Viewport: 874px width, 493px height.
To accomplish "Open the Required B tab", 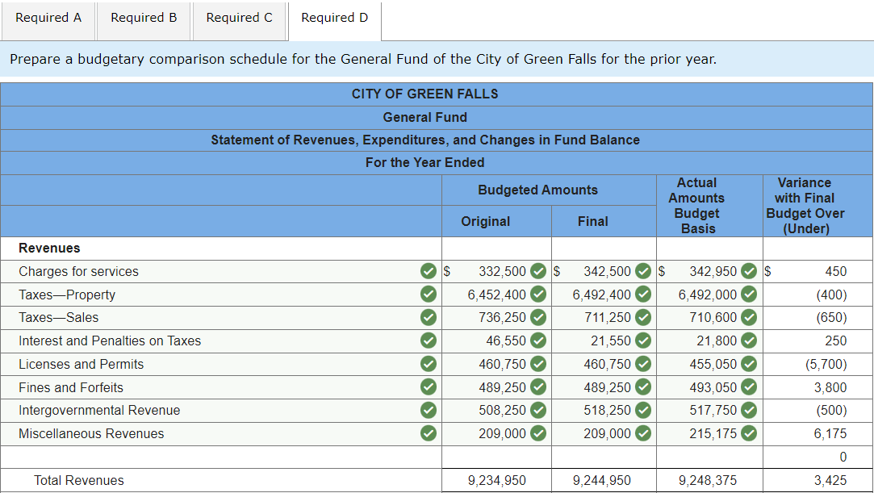I will point(144,21).
